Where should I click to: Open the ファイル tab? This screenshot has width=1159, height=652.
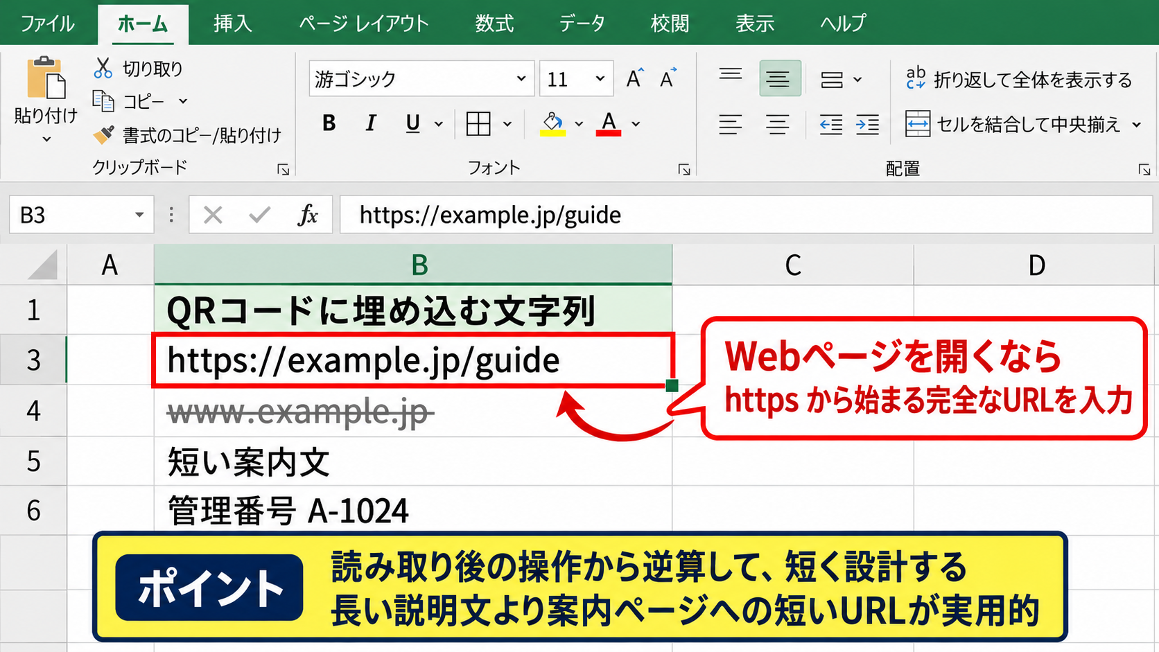[x=47, y=23]
